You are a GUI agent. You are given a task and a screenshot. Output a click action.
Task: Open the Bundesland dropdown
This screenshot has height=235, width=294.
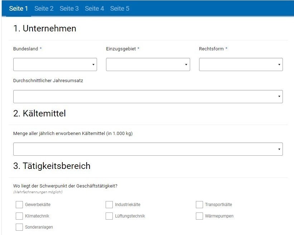tap(55, 65)
